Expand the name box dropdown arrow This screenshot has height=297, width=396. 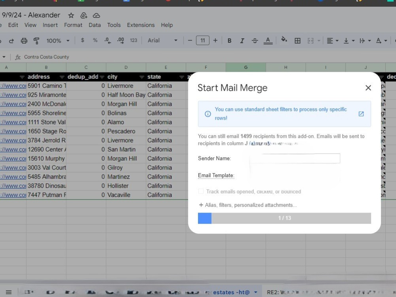[4, 57]
